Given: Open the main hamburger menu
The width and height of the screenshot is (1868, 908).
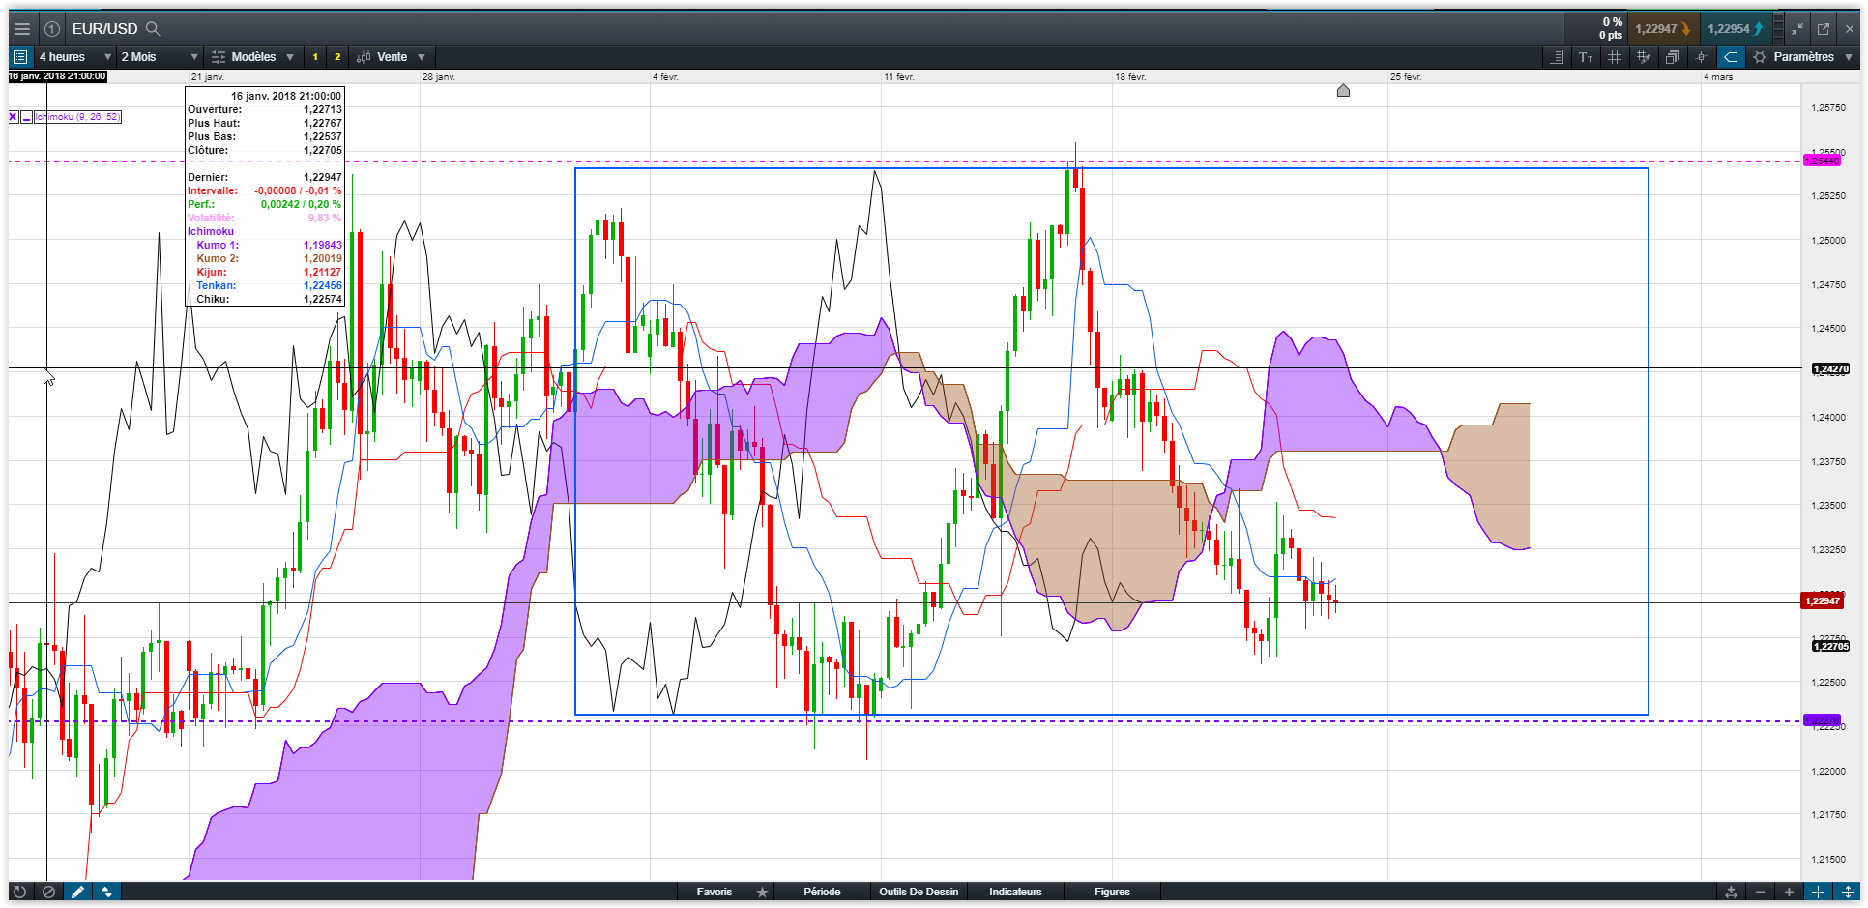Looking at the screenshot, I should [x=21, y=29].
